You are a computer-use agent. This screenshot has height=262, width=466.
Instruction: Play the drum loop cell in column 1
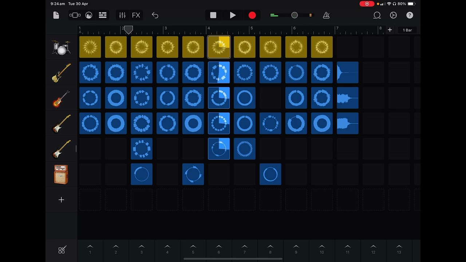90,47
